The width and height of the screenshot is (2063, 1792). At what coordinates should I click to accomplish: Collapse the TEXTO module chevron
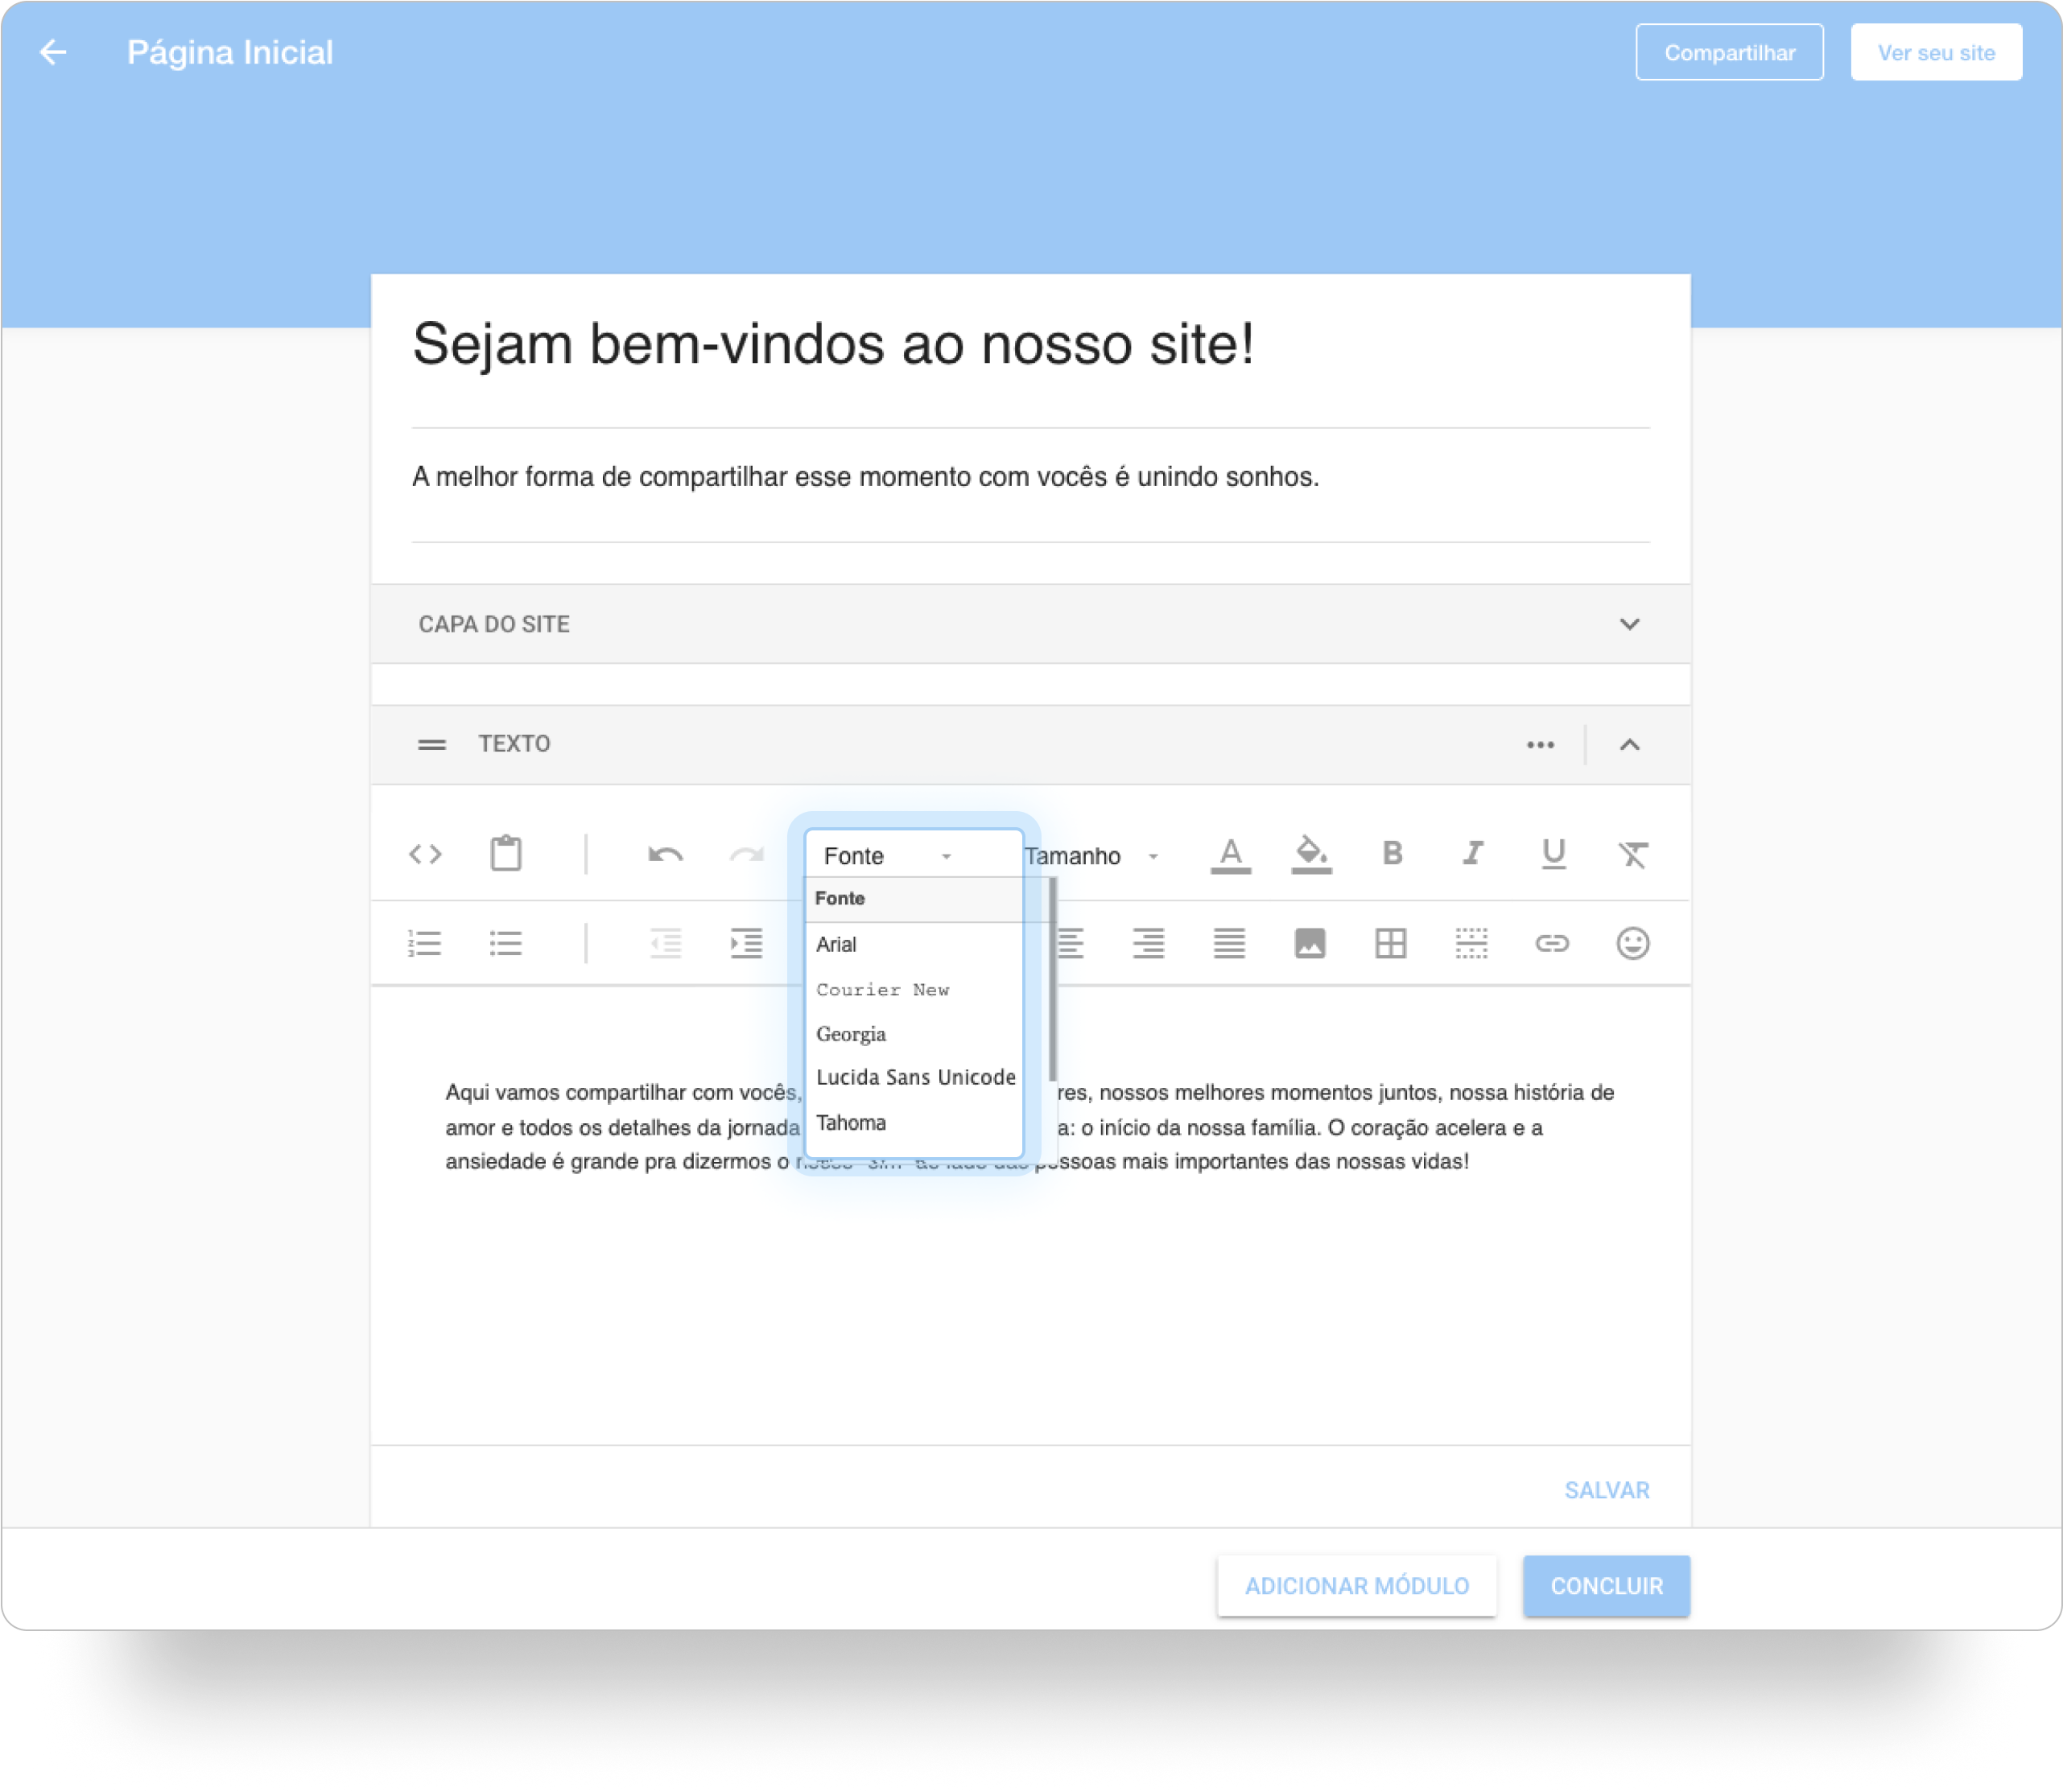[1629, 744]
